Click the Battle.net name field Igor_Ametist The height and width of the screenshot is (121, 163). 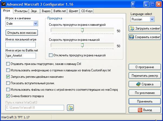(21, 56)
